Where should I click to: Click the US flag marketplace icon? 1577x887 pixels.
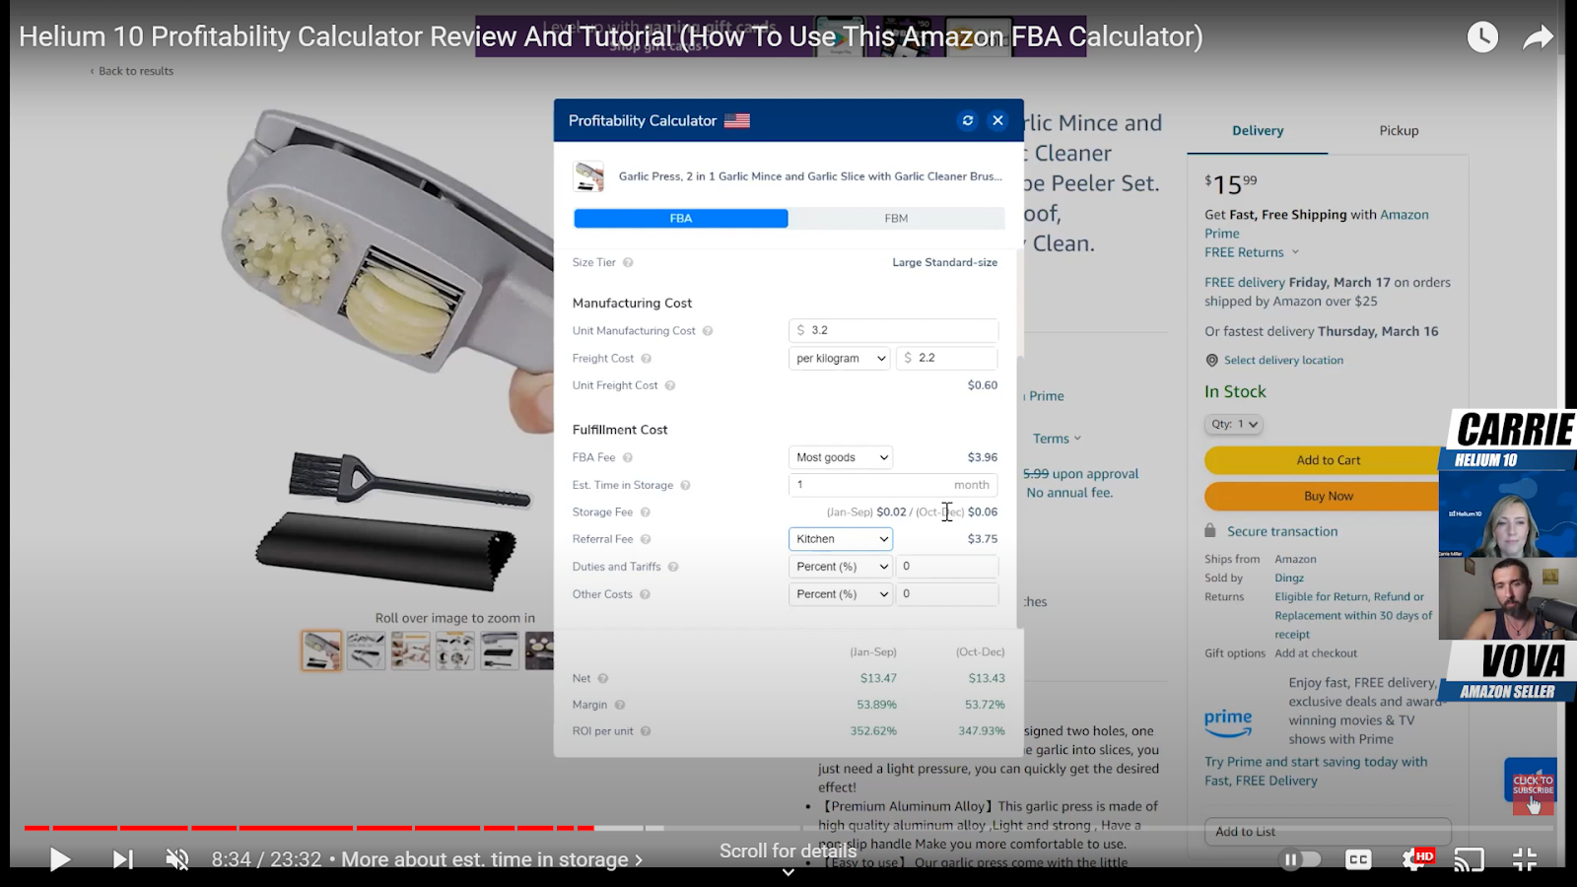pyautogui.click(x=737, y=120)
